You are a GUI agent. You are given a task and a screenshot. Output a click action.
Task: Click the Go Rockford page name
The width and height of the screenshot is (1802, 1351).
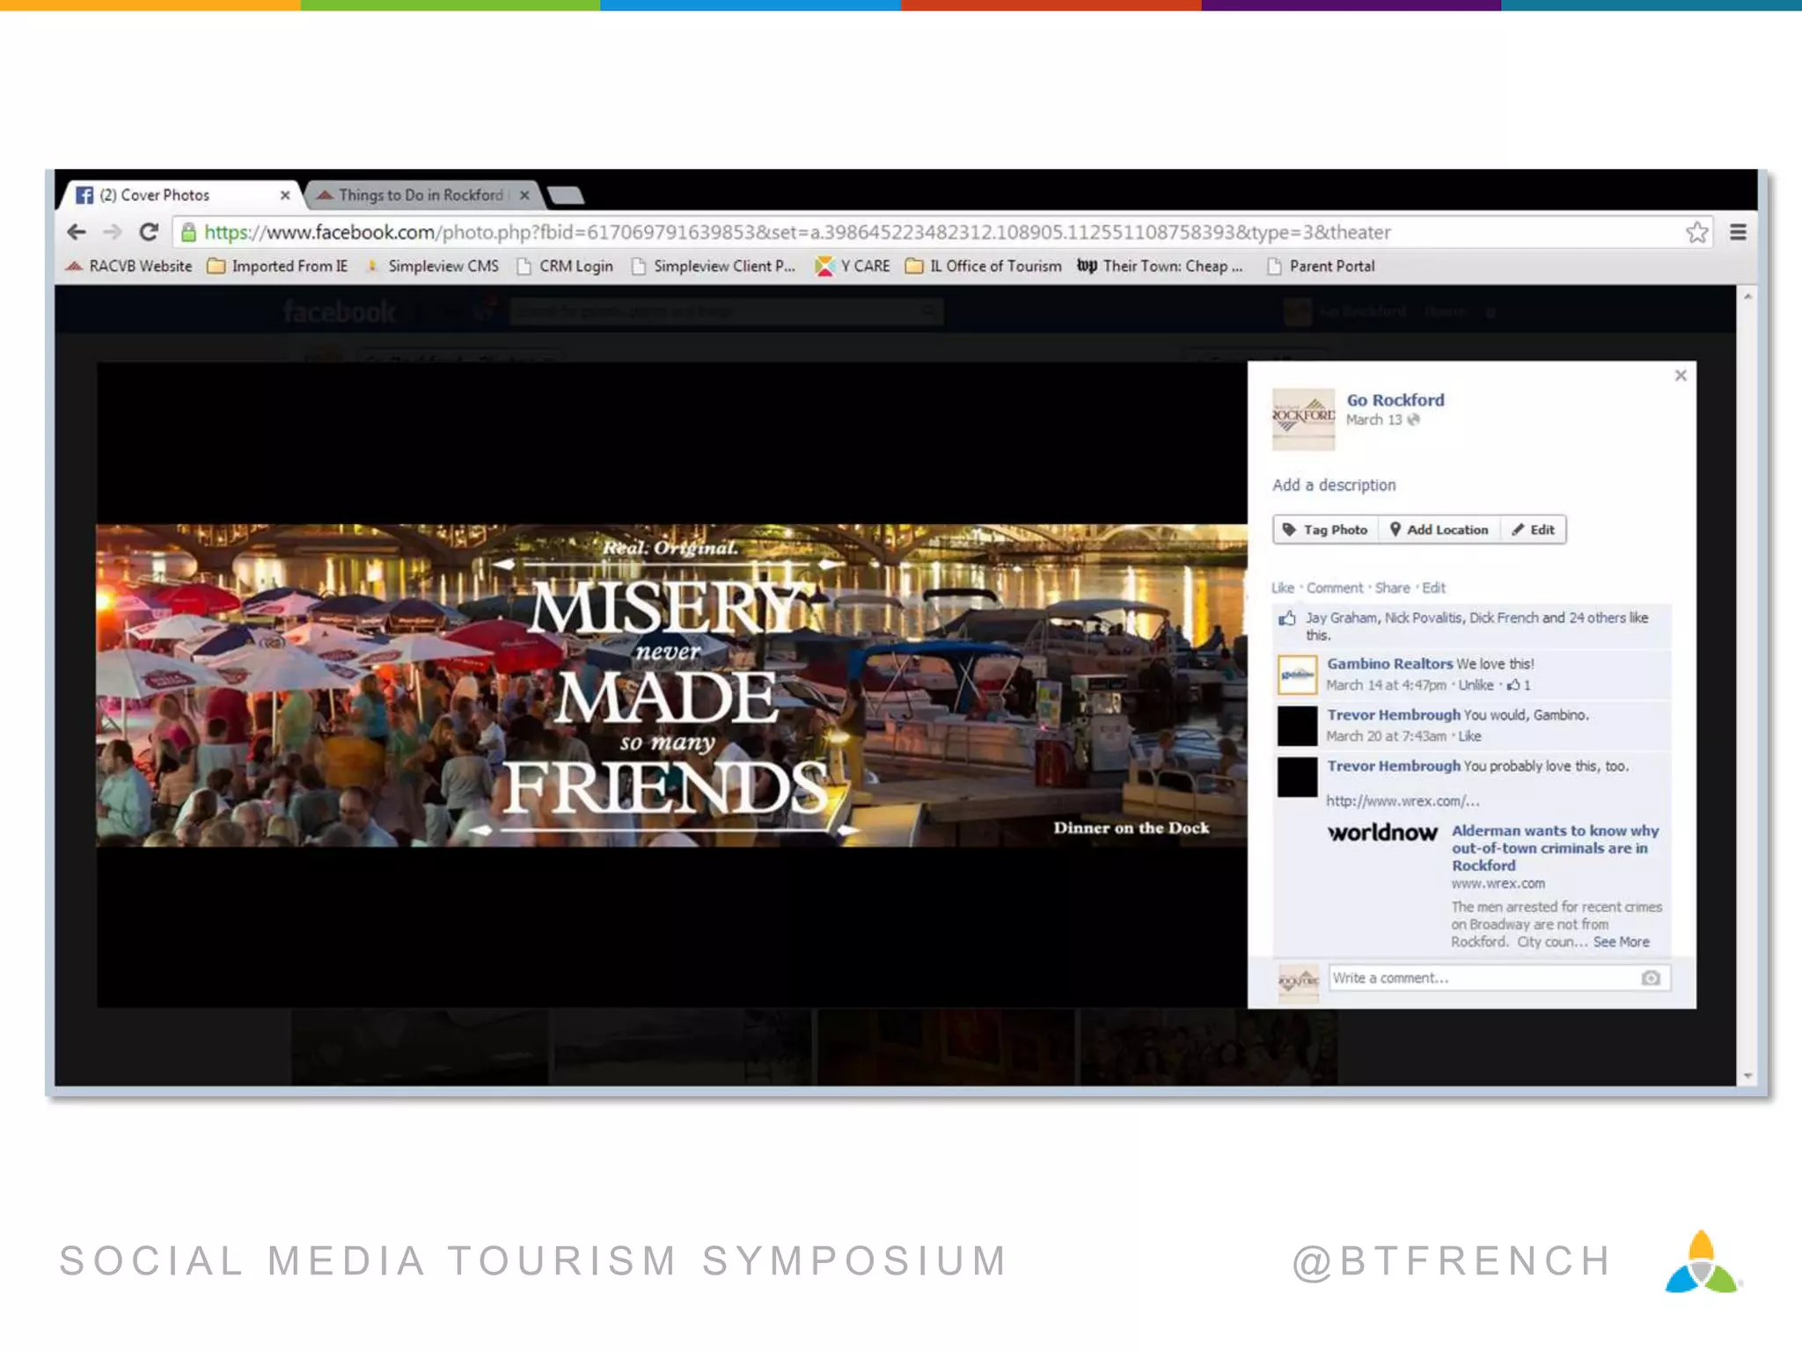coord(1395,399)
